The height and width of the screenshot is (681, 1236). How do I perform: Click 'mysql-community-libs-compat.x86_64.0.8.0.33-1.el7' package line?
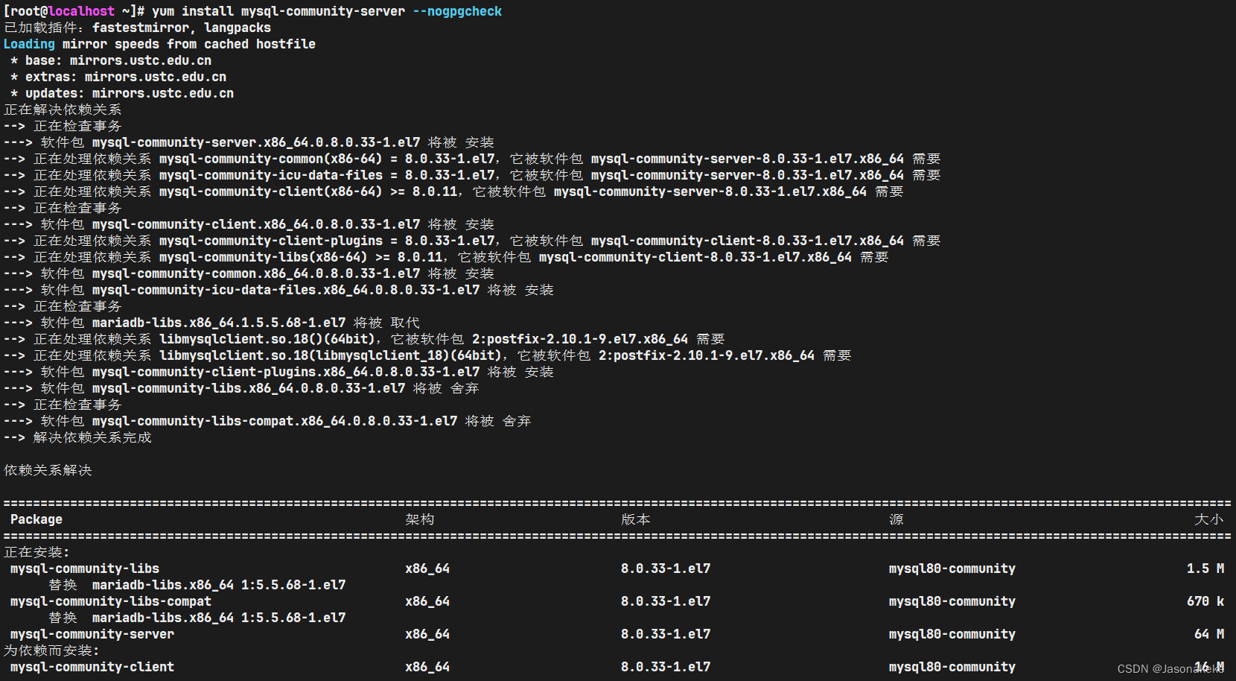267,421
